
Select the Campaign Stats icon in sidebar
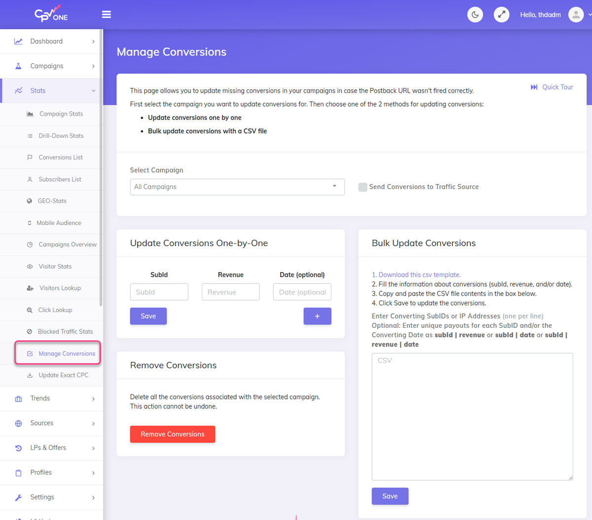pyautogui.click(x=31, y=114)
